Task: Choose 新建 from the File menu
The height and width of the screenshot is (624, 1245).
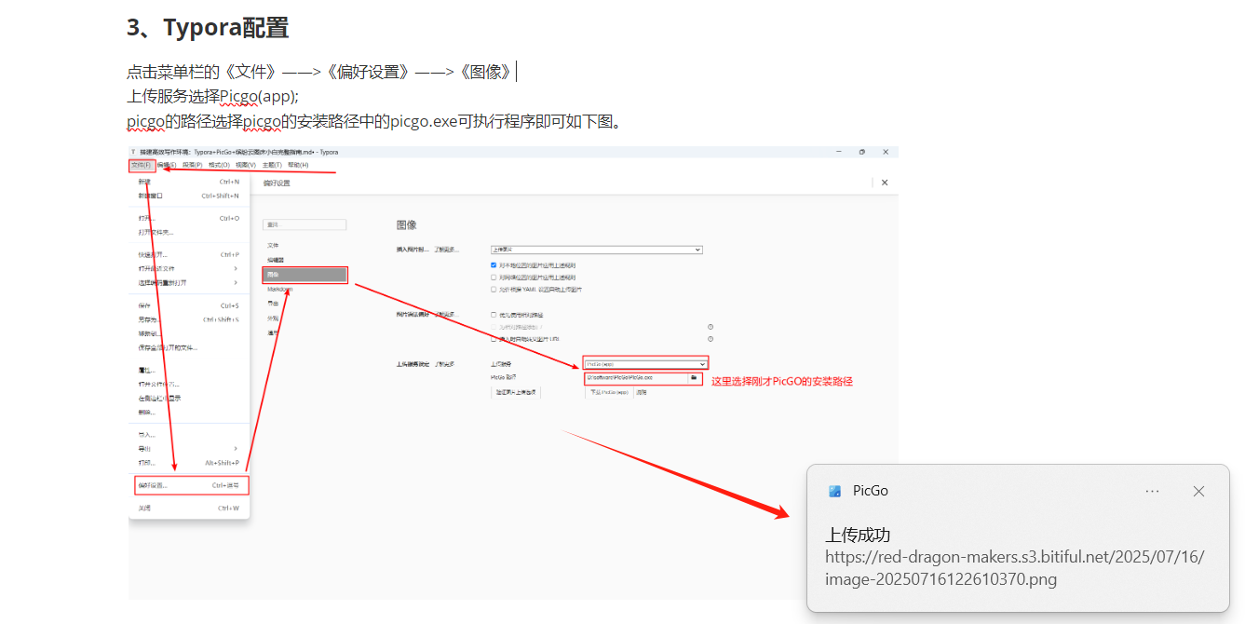Action: coord(189,182)
